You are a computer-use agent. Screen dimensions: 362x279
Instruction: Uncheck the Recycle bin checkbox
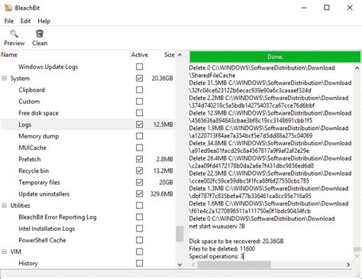click(x=139, y=170)
